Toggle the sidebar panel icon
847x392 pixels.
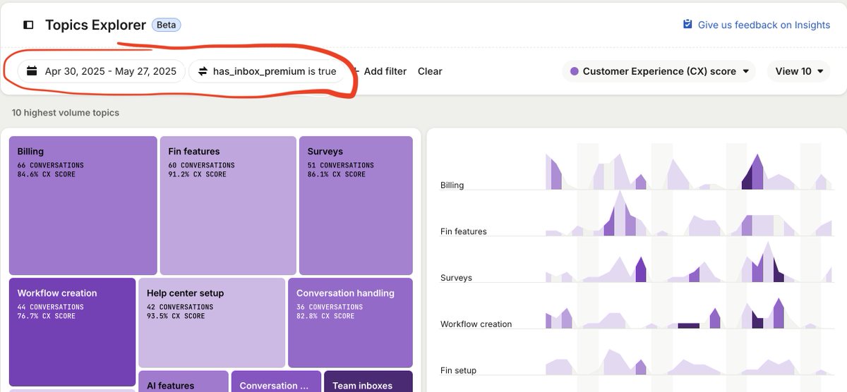pos(28,25)
